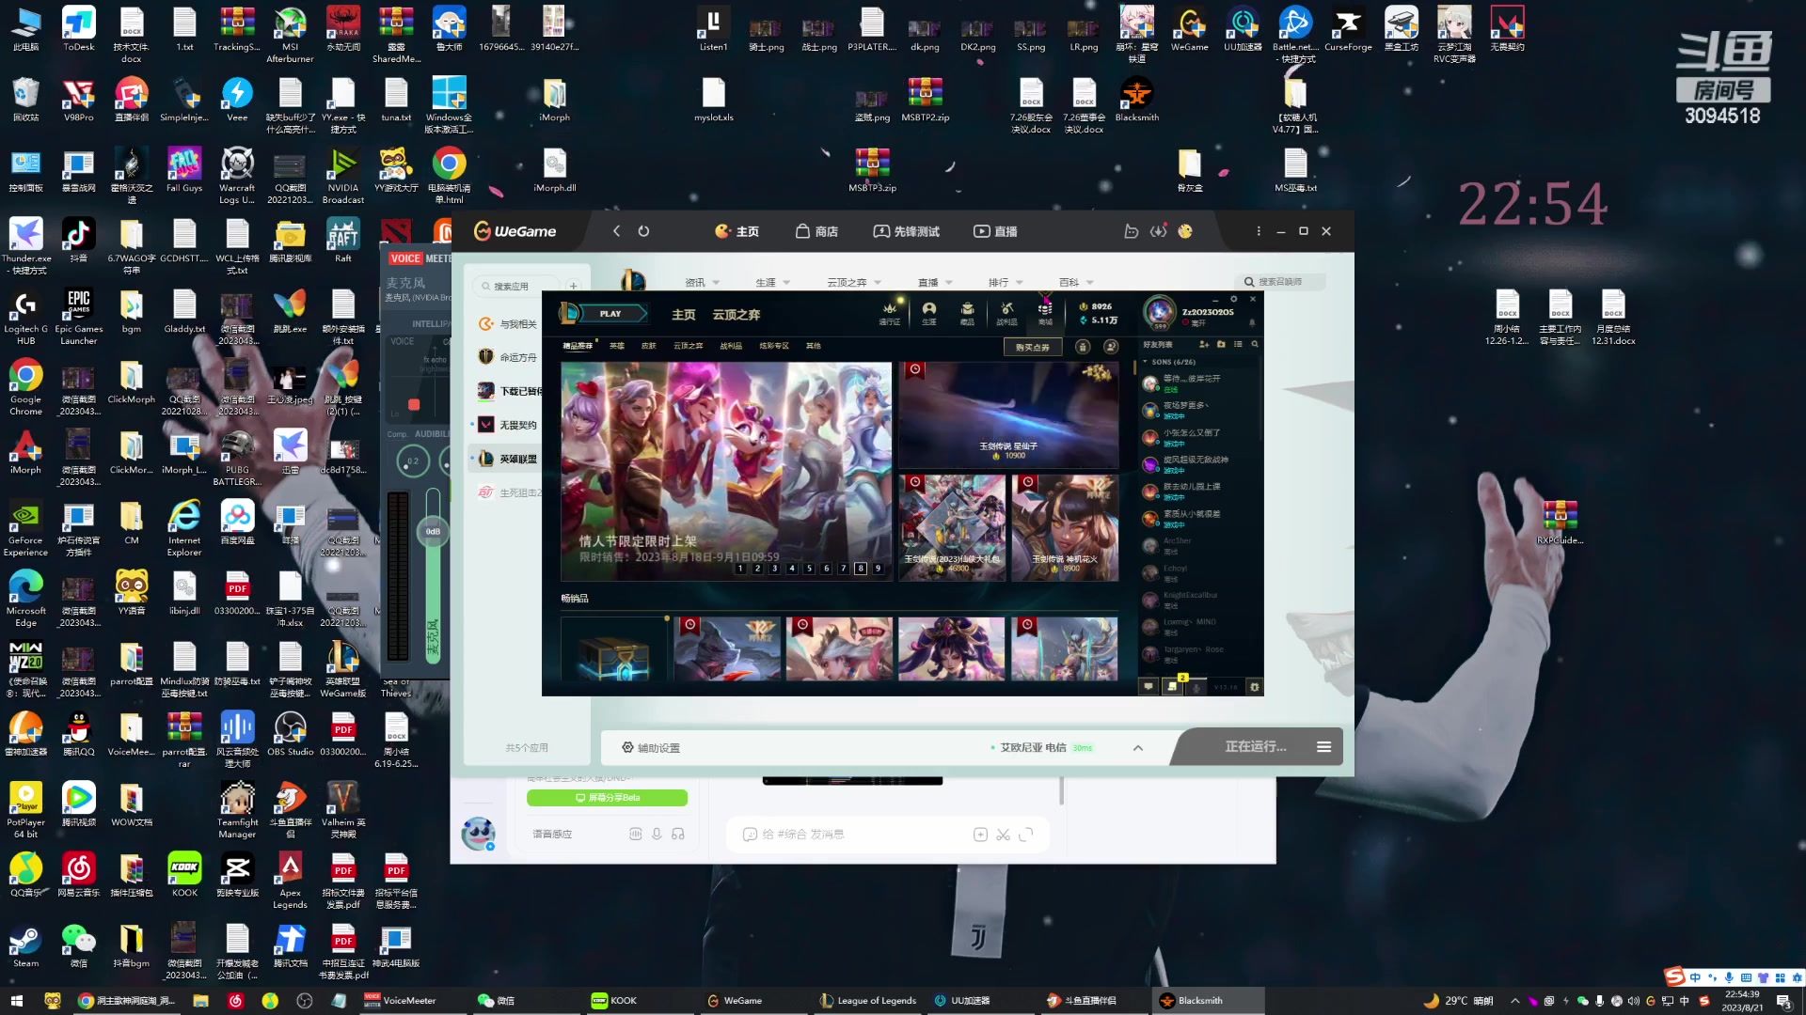Image resolution: width=1806 pixels, height=1015 pixels.
Task: Open hamburger menu beside 正在运行
Action: [x=1323, y=747]
